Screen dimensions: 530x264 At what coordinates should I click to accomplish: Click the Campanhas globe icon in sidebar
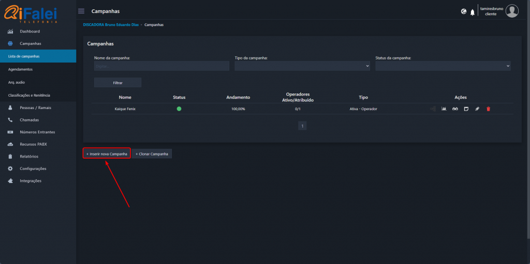tap(10, 43)
